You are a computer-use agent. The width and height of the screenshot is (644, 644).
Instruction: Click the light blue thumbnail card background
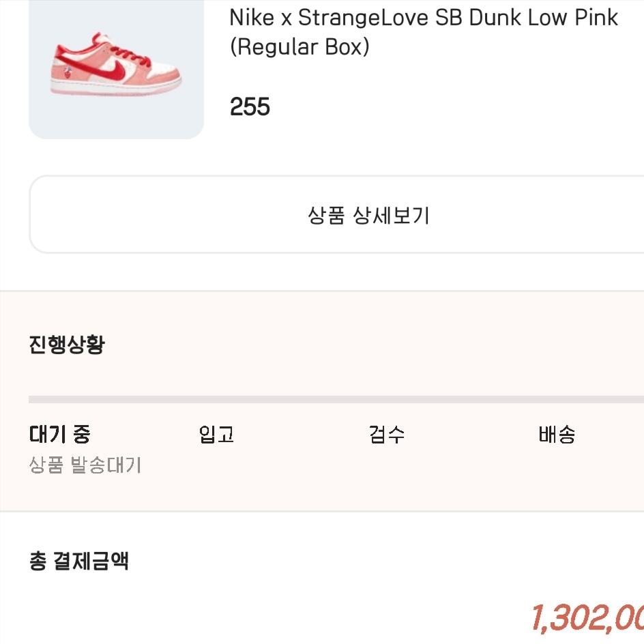coord(116,119)
